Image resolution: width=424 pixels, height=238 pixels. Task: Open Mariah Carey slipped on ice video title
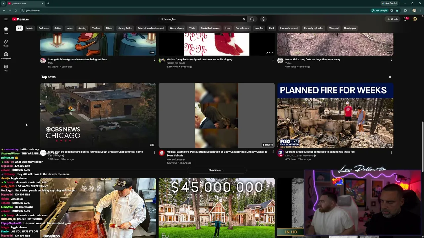pyautogui.click(x=199, y=59)
